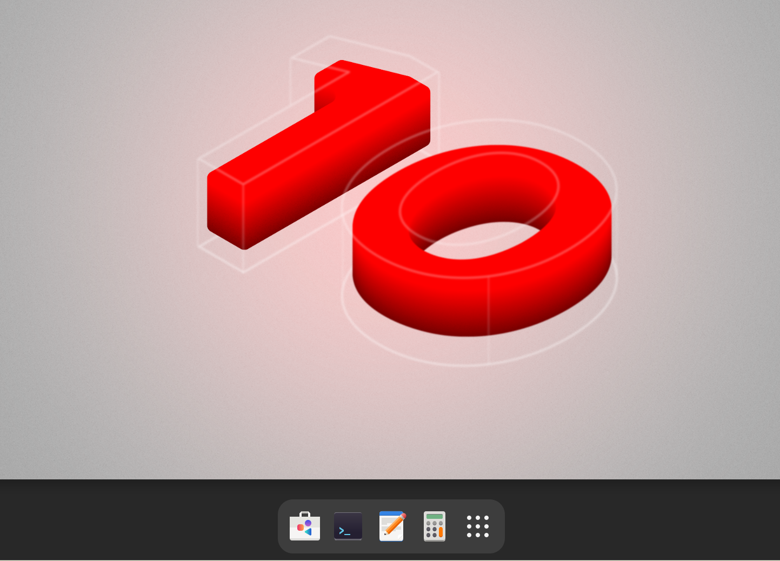Open the App Center shopping bag icon
Viewport: 780px width, 561px height.
(x=305, y=526)
